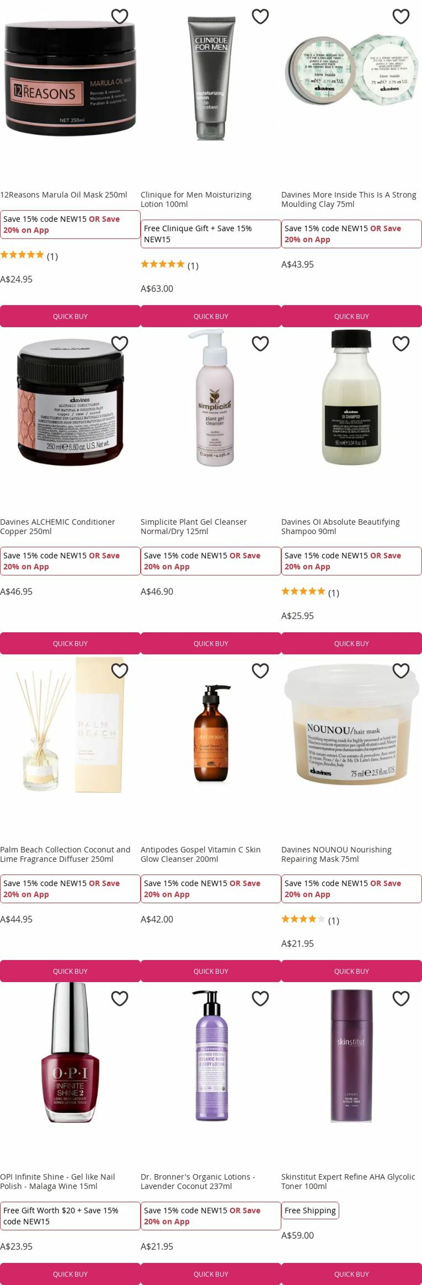The width and height of the screenshot is (422, 1285).
Task: Wishlist the OPI Infinite Shine polish
Action: pyautogui.click(x=120, y=998)
